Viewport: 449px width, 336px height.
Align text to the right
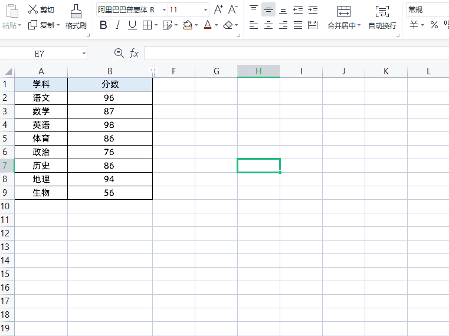(x=283, y=25)
